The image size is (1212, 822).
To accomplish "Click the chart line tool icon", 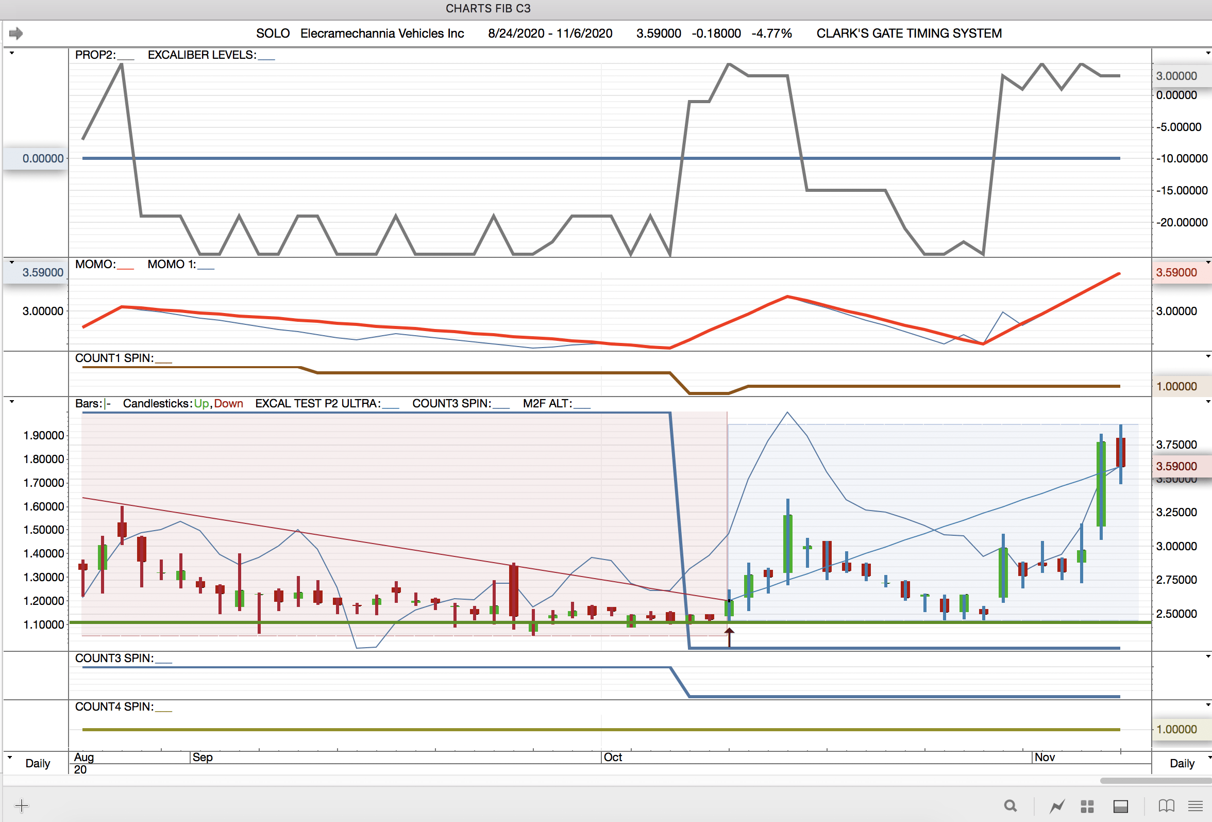I will 1057,807.
